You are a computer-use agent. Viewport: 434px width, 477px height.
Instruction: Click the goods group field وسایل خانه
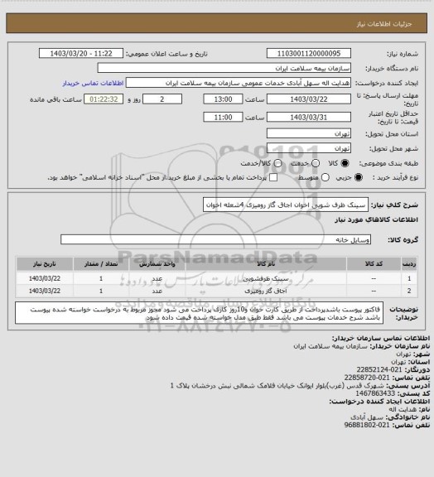coord(215,239)
